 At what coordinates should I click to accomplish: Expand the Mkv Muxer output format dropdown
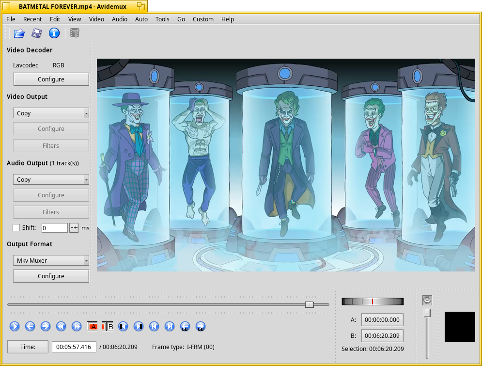click(51, 260)
